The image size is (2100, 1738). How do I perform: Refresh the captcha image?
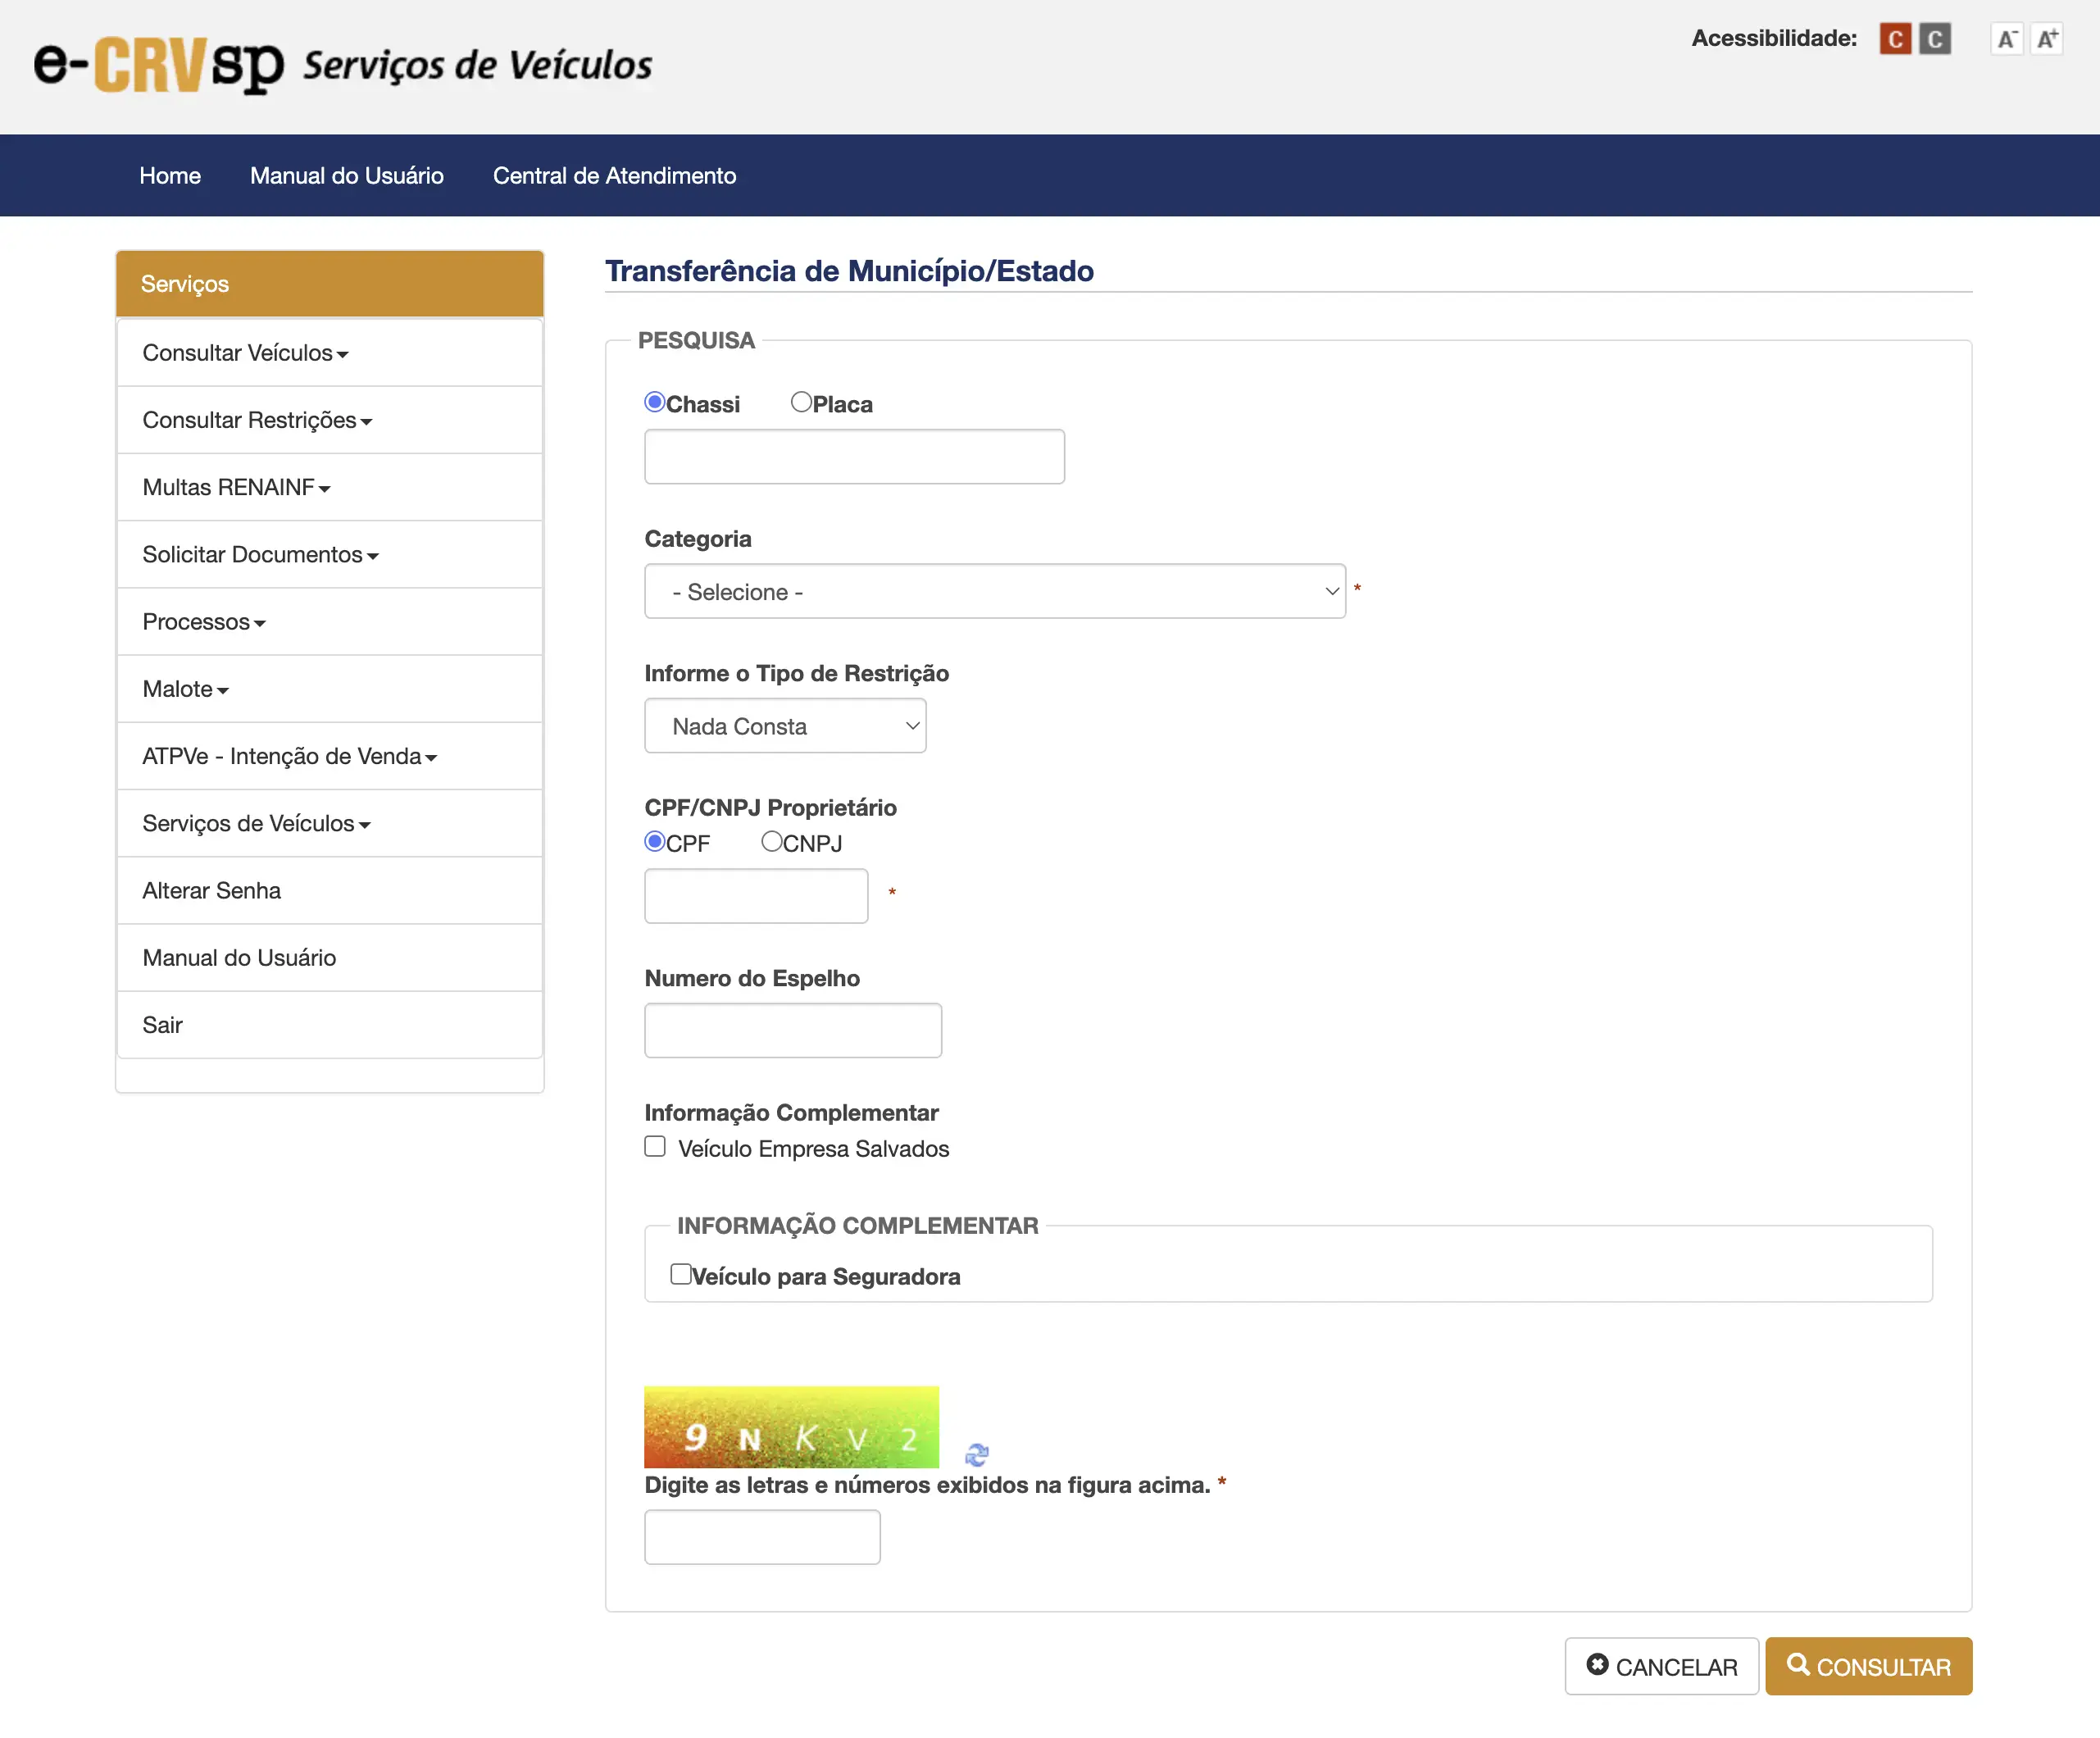(x=977, y=1456)
